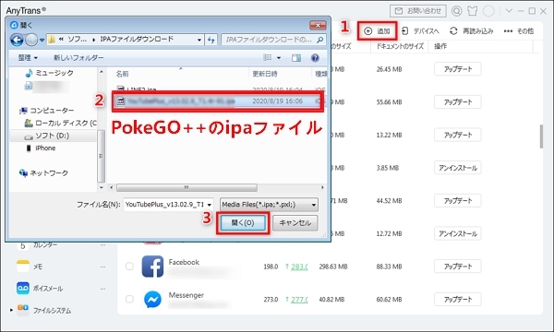Check the Facebook app checkbox

pos(129,267)
